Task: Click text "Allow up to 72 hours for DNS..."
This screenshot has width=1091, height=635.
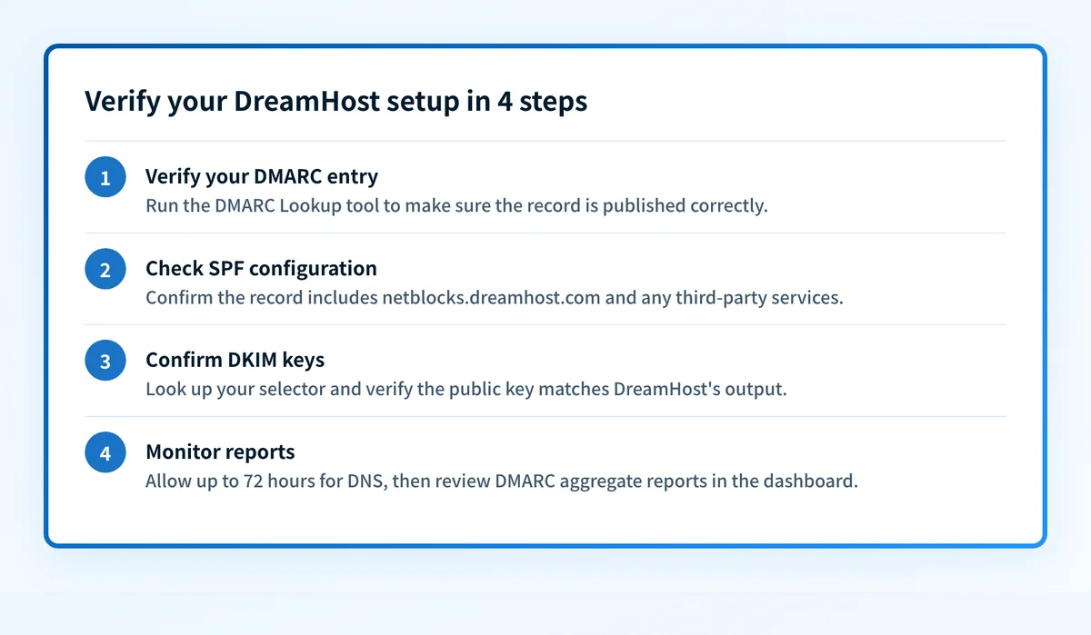Action: tap(502, 481)
